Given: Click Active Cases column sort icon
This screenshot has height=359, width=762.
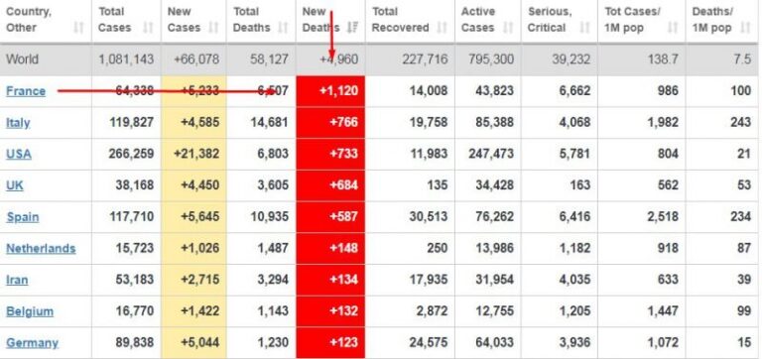Looking at the screenshot, I should click(x=508, y=28).
